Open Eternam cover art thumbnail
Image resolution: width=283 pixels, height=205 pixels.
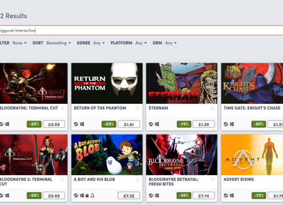[x=182, y=83]
